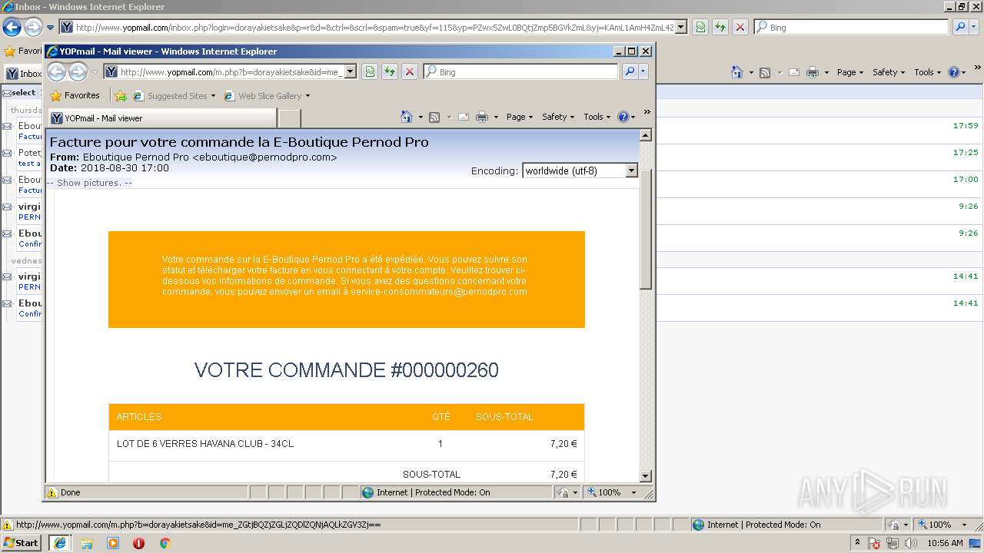Refresh the Mail viewer page
The image size is (984, 553).
[x=390, y=71]
